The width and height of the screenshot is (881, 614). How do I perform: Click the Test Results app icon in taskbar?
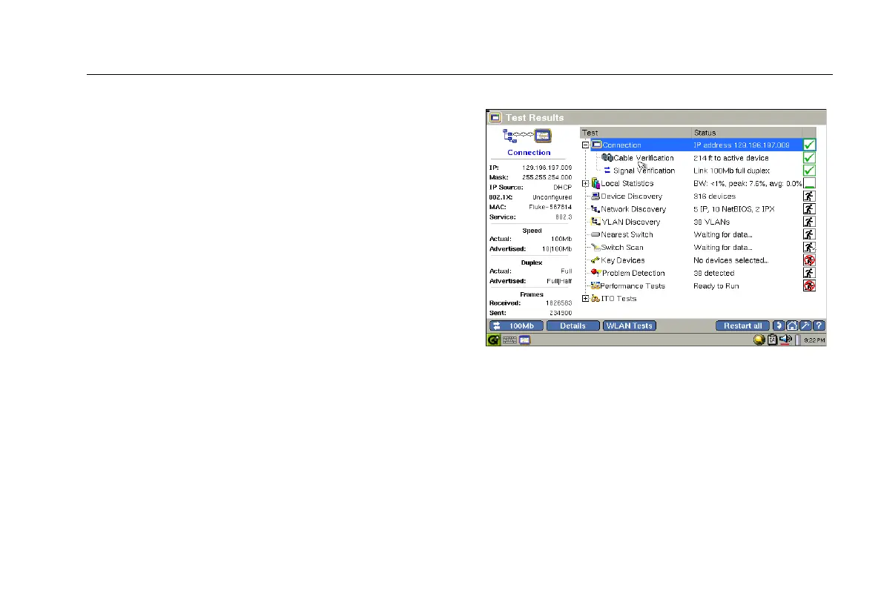coord(524,340)
